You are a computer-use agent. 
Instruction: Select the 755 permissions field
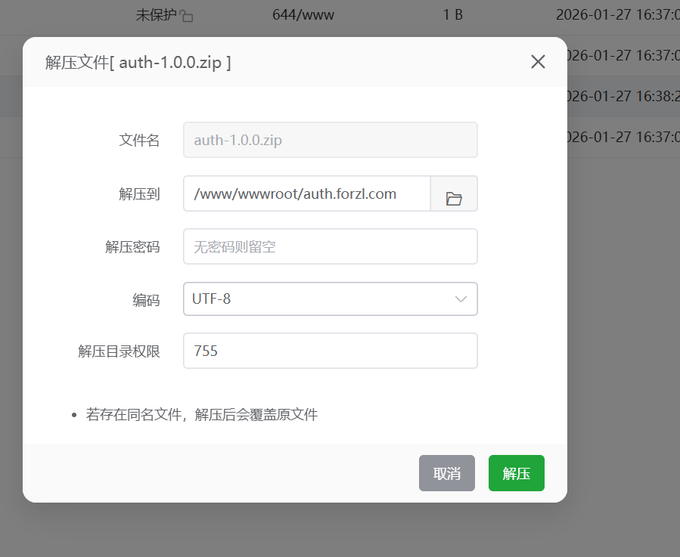pos(330,351)
